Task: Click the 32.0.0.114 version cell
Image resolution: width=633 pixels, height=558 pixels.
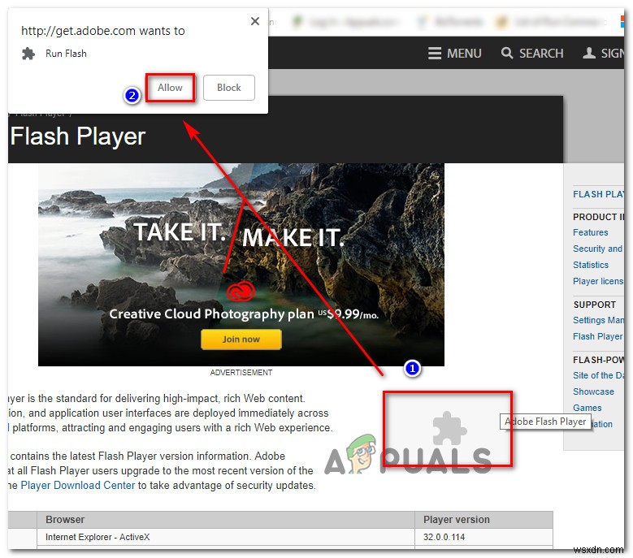Action: [x=483, y=537]
